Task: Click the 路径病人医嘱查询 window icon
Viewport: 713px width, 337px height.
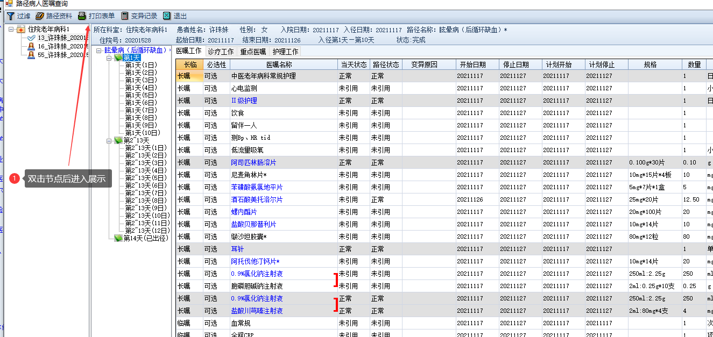Action: click(x=9, y=3)
